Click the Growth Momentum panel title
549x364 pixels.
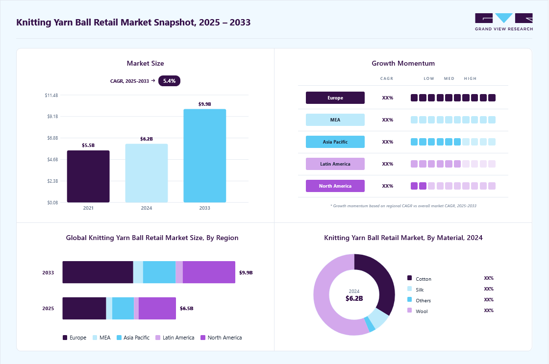(x=403, y=63)
